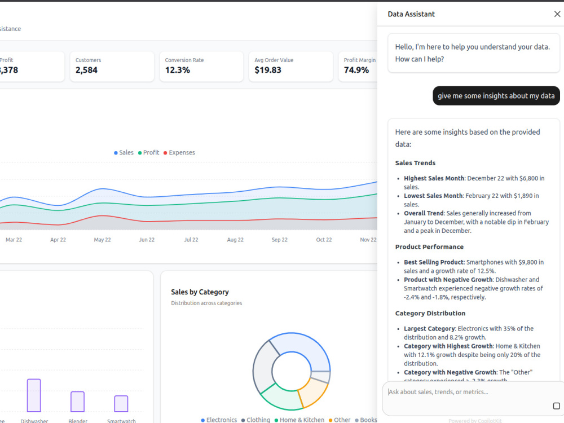
Task: Toggle Home & Kitchen legend entry
Action: tap(299, 420)
